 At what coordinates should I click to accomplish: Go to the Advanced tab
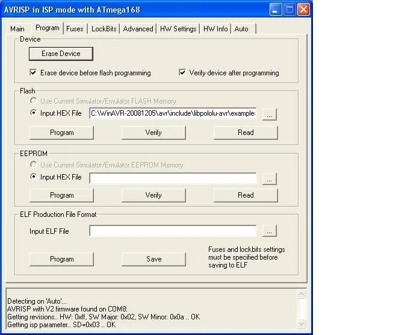click(138, 29)
